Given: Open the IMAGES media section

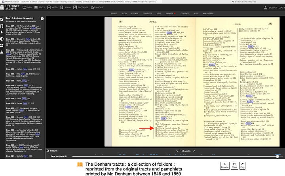Looking at the screenshot, I should 97,8.
